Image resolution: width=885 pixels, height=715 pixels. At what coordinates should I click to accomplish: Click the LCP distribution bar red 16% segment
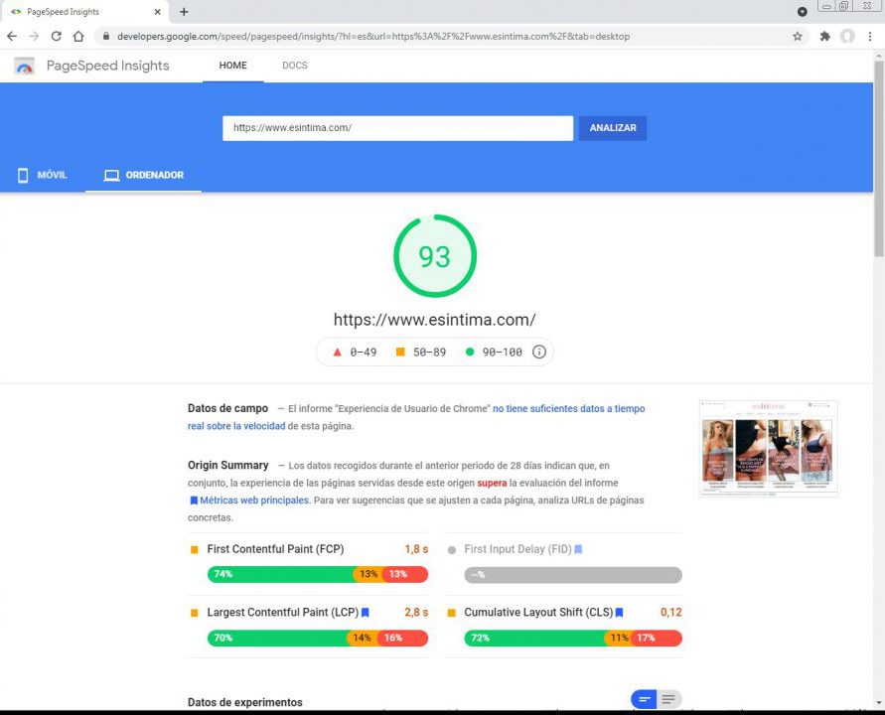(x=402, y=638)
